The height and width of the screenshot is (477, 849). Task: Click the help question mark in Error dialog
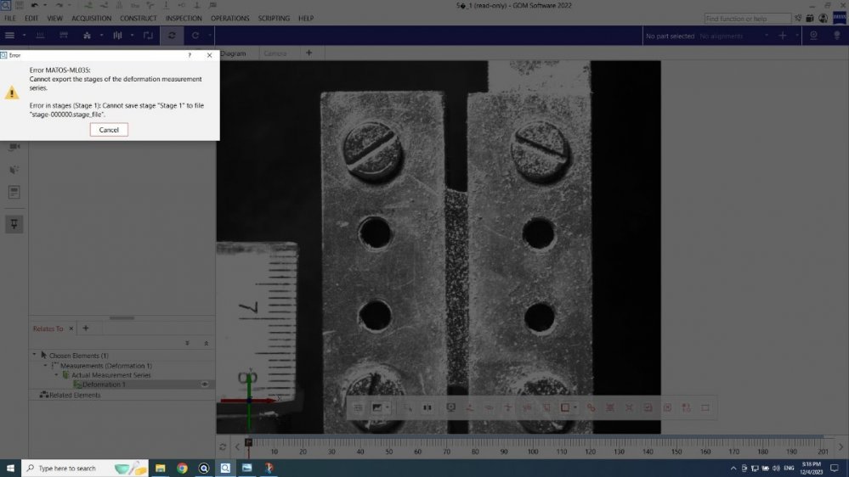pyautogui.click(x=189, y=54)
